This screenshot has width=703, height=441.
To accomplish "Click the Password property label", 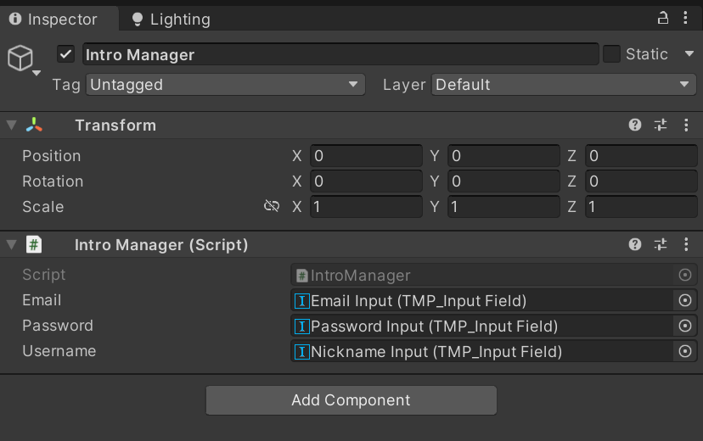I will [58, 326].
